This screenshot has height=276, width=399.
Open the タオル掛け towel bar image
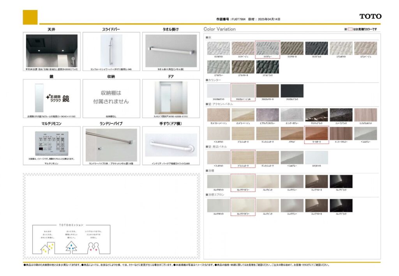tap(171, 51)
